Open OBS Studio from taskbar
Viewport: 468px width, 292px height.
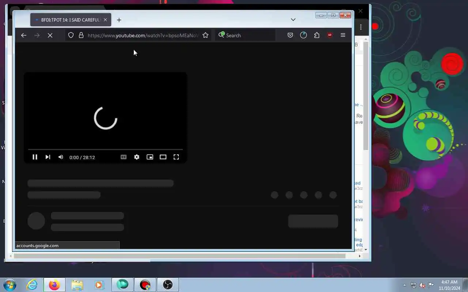(x=167, y=285)
